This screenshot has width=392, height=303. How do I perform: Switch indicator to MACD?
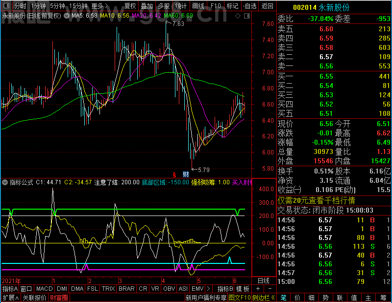coord(44,289)
